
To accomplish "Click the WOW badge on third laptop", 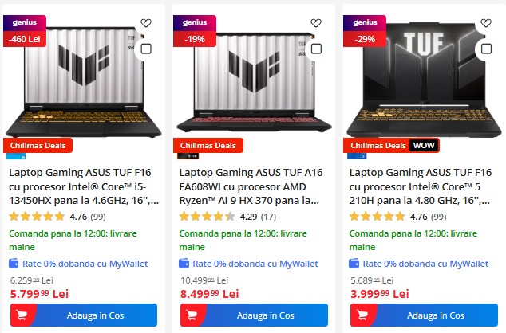I will [x=424, y=146].
